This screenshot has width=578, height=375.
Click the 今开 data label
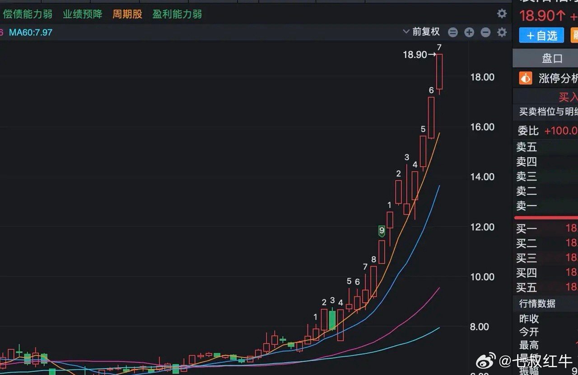pos(529,332)
